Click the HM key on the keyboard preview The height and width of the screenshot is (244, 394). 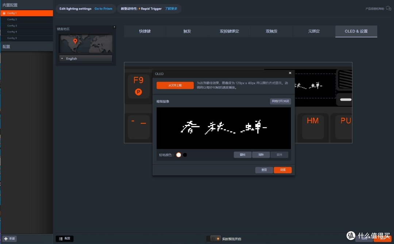[x=313, y=126]
